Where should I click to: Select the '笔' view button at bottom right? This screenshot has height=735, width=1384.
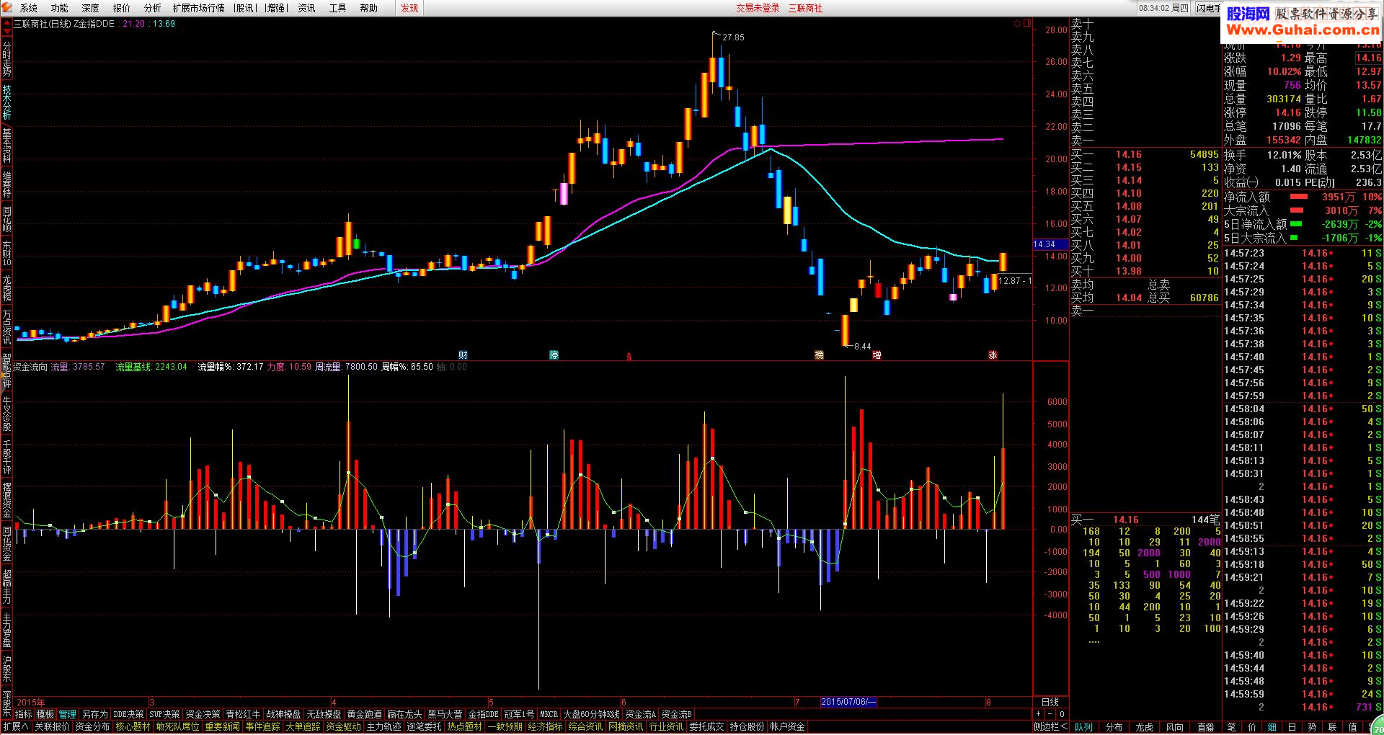[x=1231, y=727]
